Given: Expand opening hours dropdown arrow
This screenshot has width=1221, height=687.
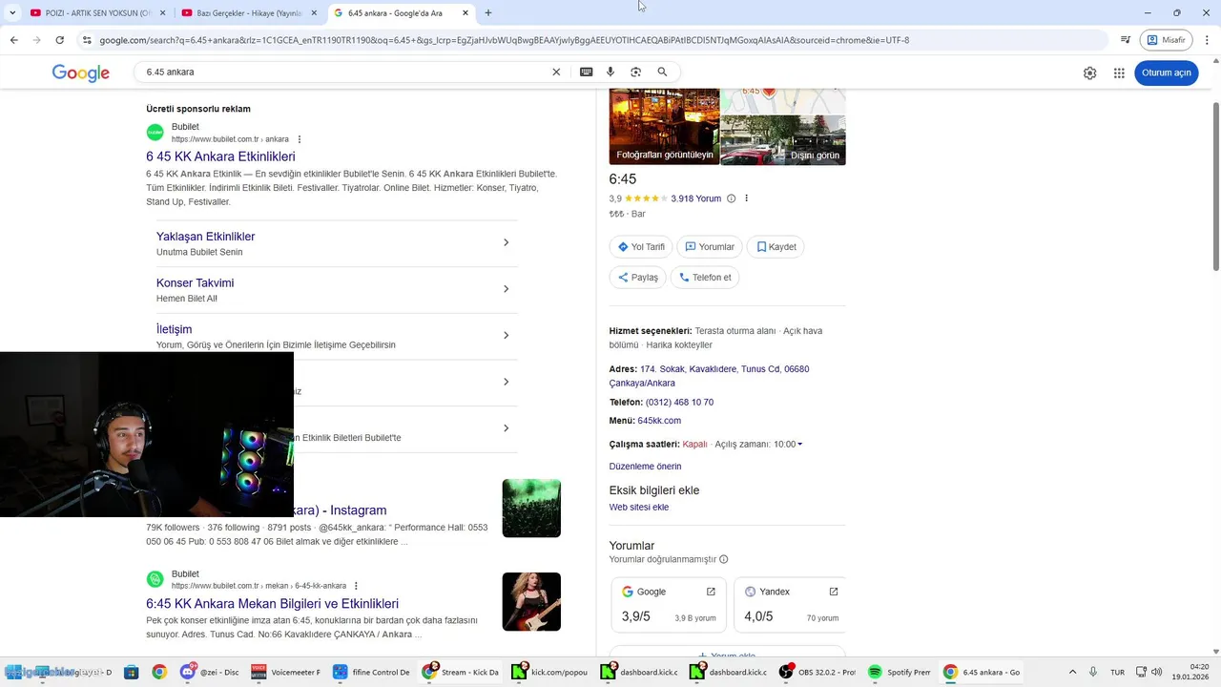Looking at the screenshot, I should 799,445.
